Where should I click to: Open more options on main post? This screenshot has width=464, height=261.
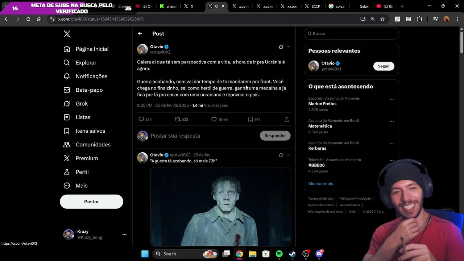pos(289,47)
